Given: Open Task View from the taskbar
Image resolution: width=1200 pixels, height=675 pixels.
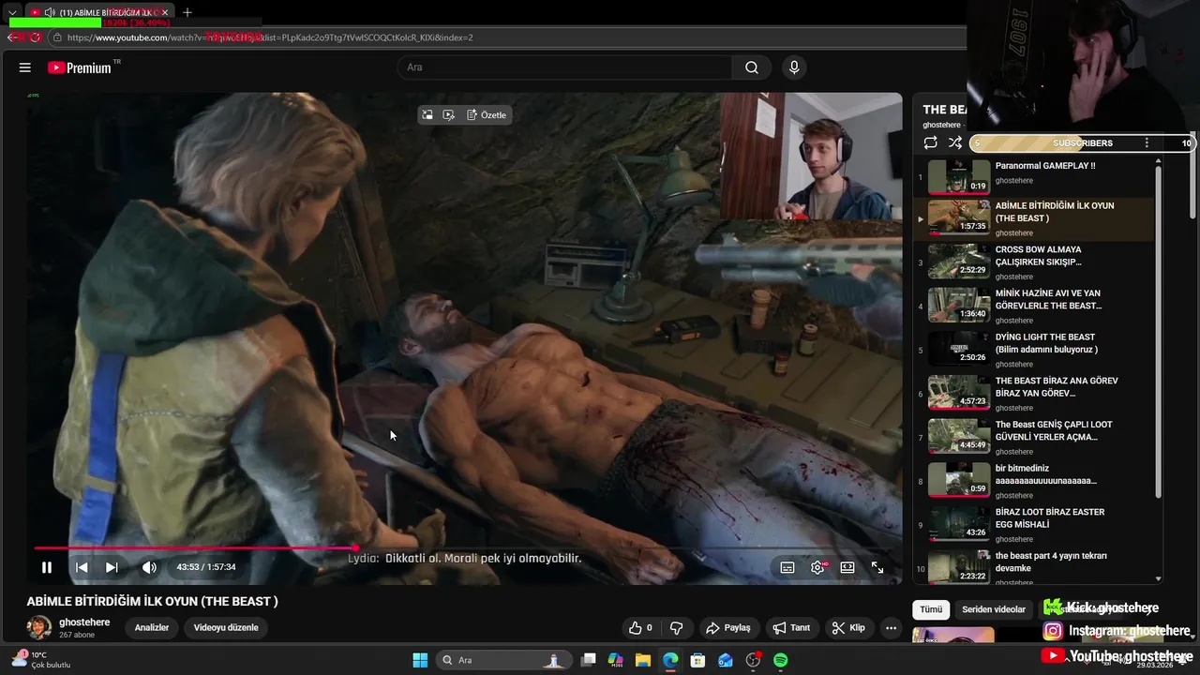Looking at the screenshot, I should [588, 660].
